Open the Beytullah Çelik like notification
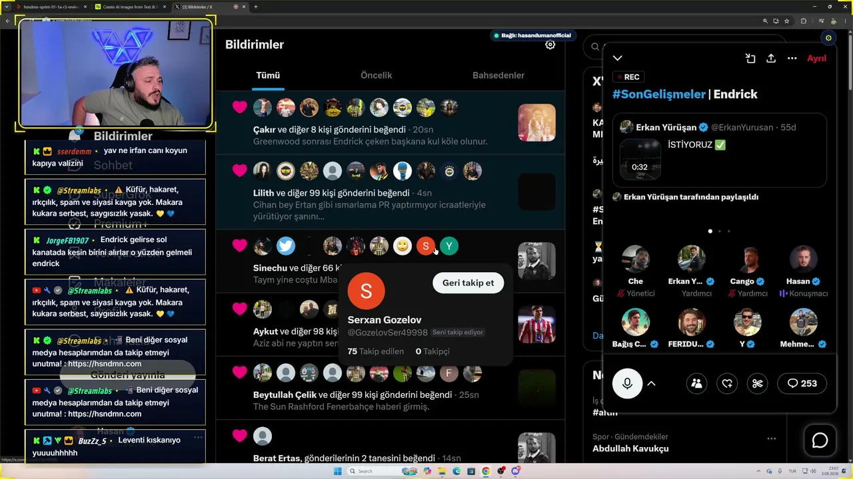The width and height of the screenshot is (853, 479). 390,389
